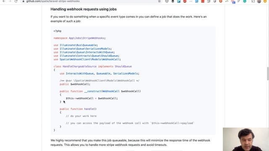This screenshot has width=269, height=151.
Task: Click 'public $webhookCall;' property line
Action: pyautogui.click(x=75, y=84)
